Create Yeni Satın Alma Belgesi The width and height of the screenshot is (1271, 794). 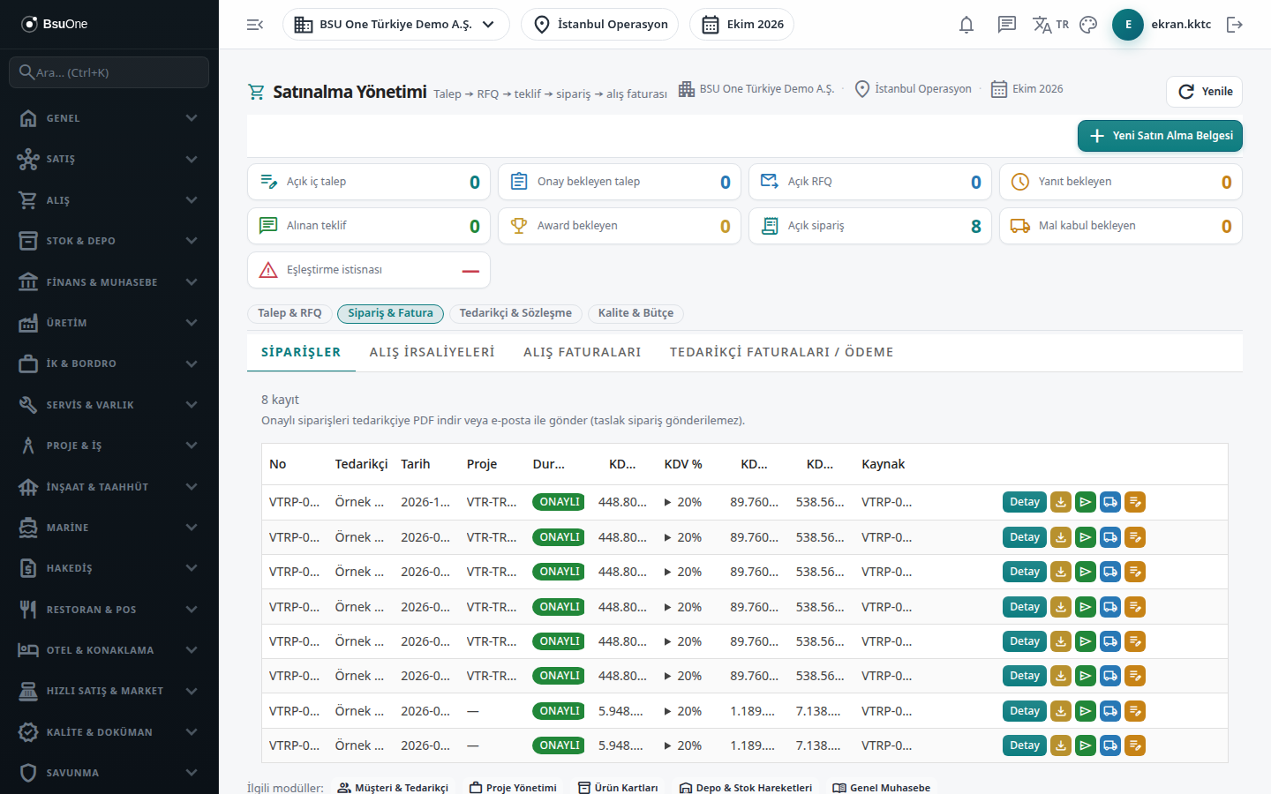pos(1160,136)
